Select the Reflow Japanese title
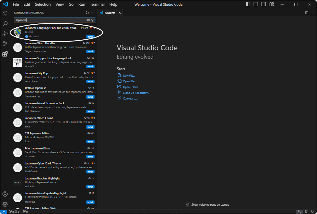 pyautogui.click(x=36, y=88)
